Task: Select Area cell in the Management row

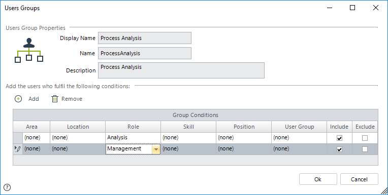Action: [37, 149]
